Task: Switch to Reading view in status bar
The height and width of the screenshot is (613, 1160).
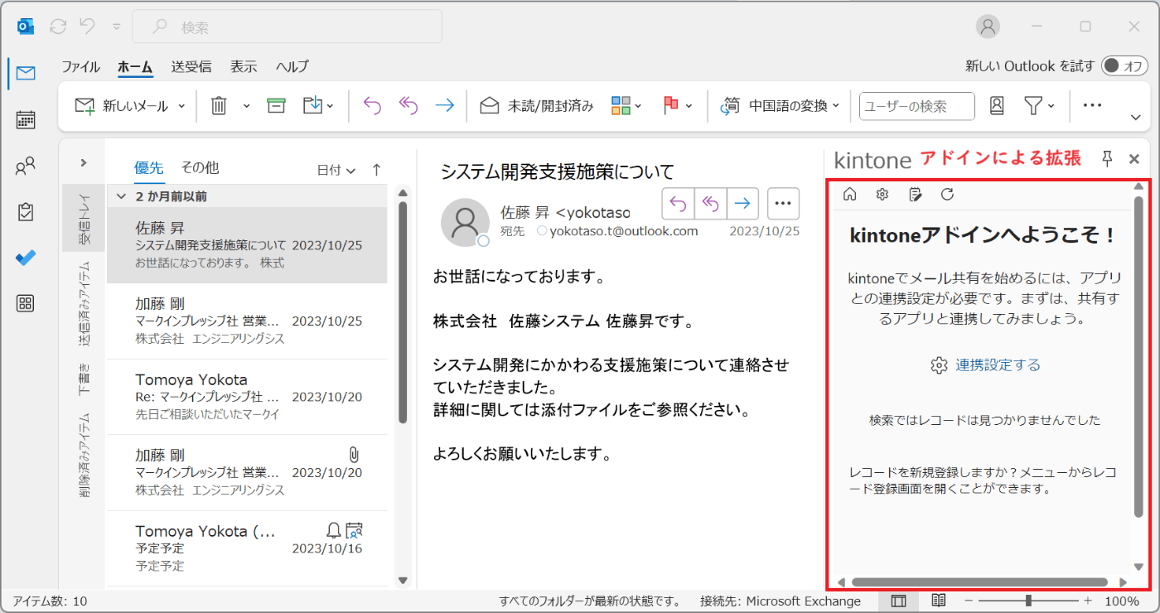Action: point(939,601)
